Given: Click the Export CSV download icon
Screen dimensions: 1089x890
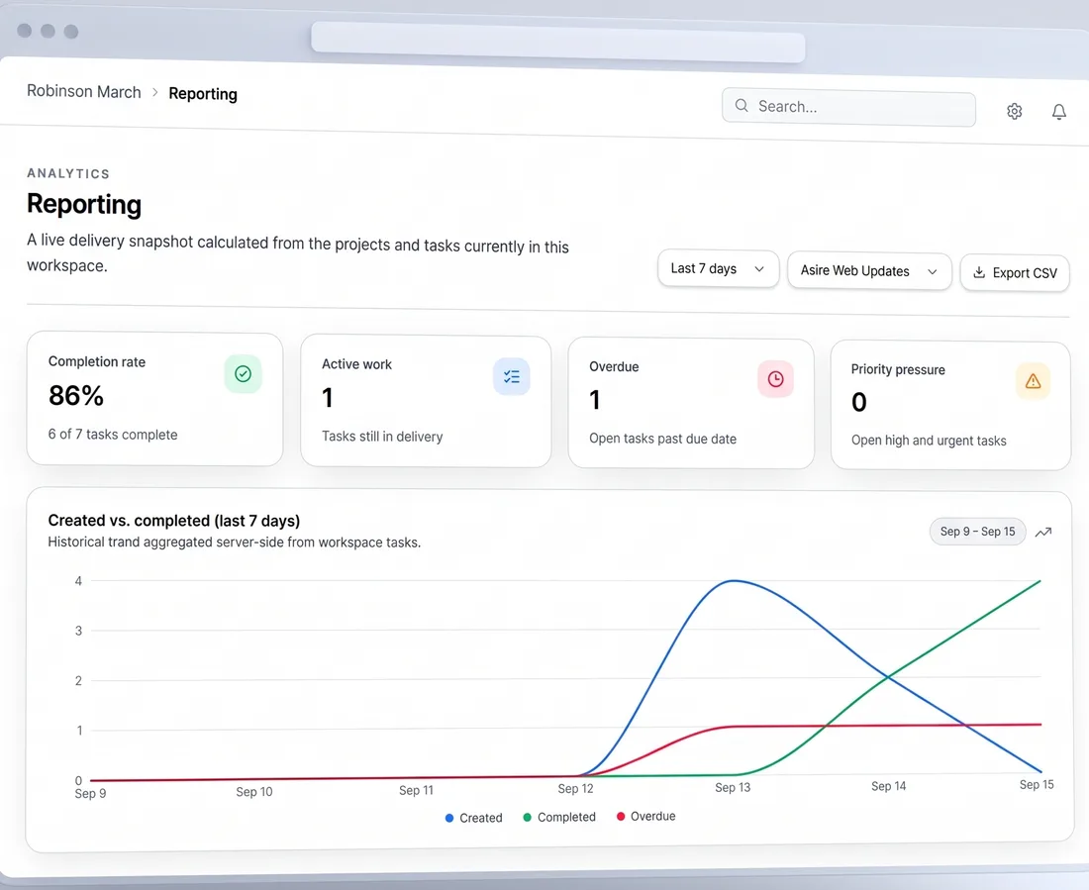Looking at the screenshot, I should [x=979, y=272].
